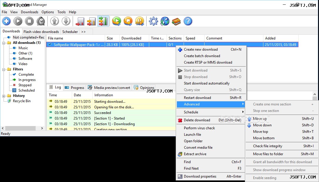
Task: Open the File menu
Action: tap(4, 12)
